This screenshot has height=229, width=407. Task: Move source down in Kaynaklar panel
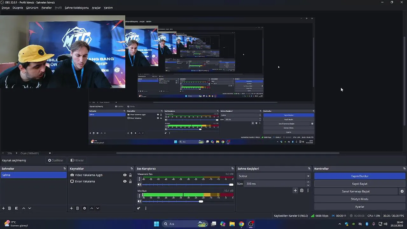tap(98, 208)
